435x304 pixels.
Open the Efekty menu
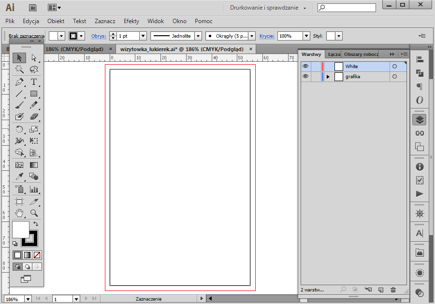[x=131, y=21]
